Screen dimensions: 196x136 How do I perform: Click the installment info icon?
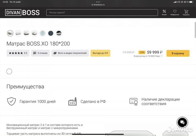161,56
